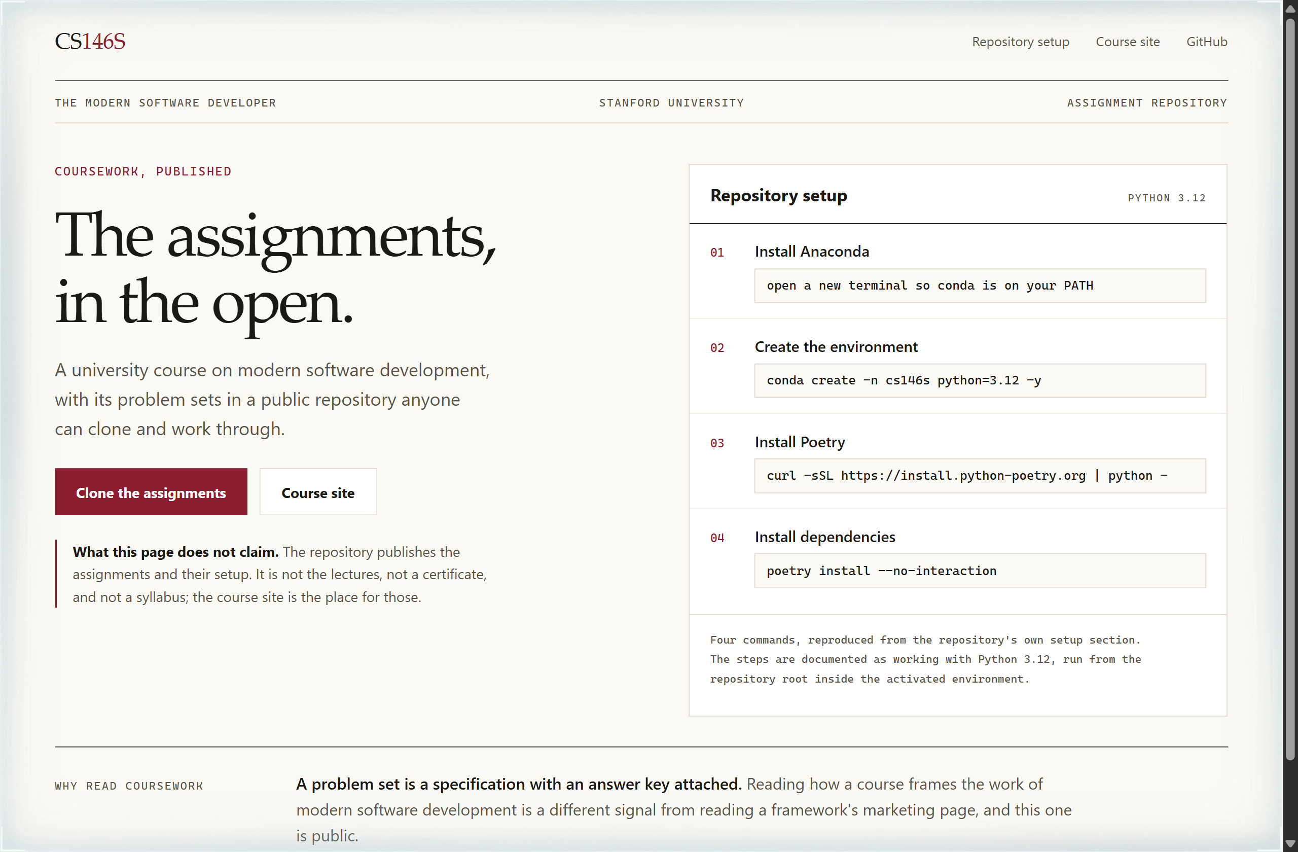Go to GitHub from the navigation
This screenshot has width=1298, height=852.
[x=1206, y=42]
